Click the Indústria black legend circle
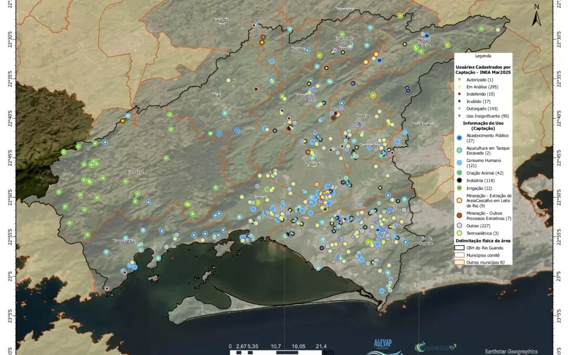568x355 pixels. pyautogui.click(x=459, y=180)
